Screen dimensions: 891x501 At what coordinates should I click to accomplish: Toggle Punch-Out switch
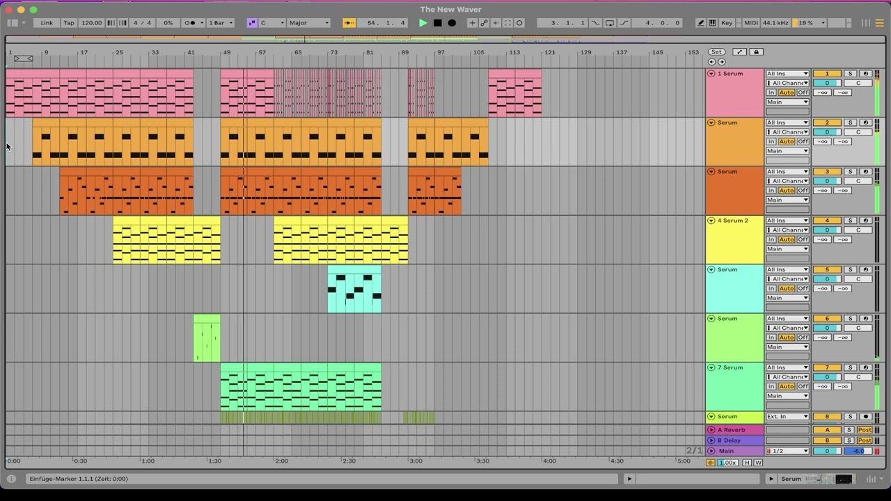[624, 23]
